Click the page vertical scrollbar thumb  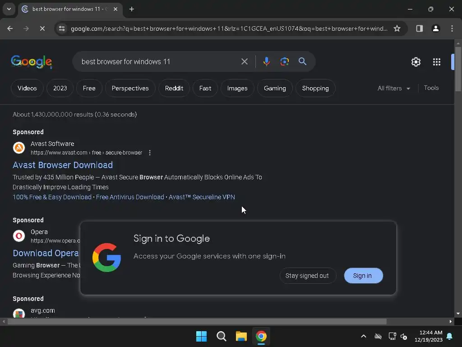458,69
